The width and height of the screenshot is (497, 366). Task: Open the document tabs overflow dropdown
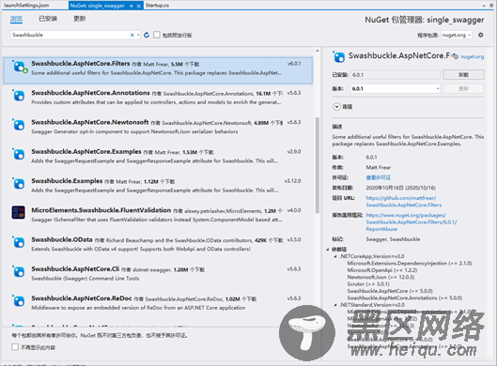pos(484,6)
